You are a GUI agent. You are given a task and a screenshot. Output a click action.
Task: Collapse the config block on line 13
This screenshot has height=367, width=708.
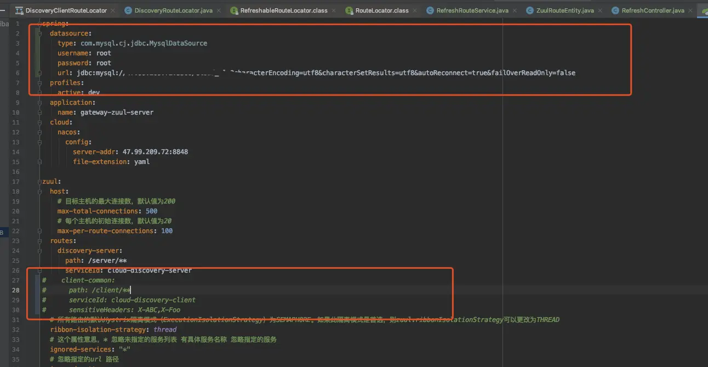[x=39, y=142]
